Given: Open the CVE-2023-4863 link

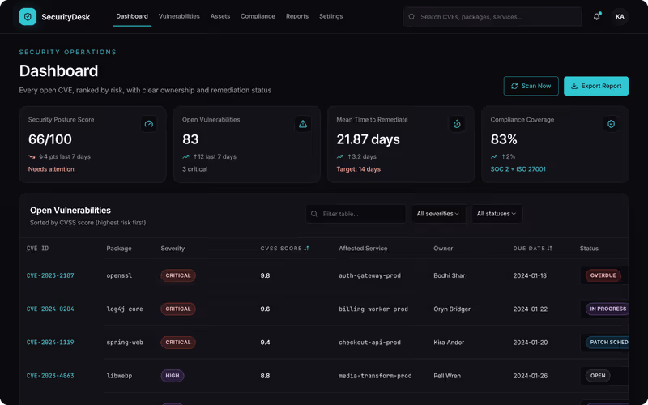Looking at the screenshot, I should (50, 376).
